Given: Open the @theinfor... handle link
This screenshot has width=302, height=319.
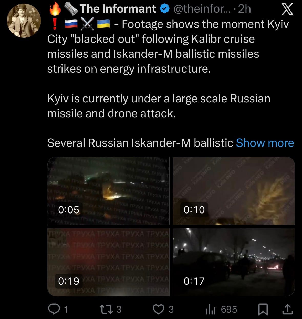Looking at the screenshot, I should point(202,9).
